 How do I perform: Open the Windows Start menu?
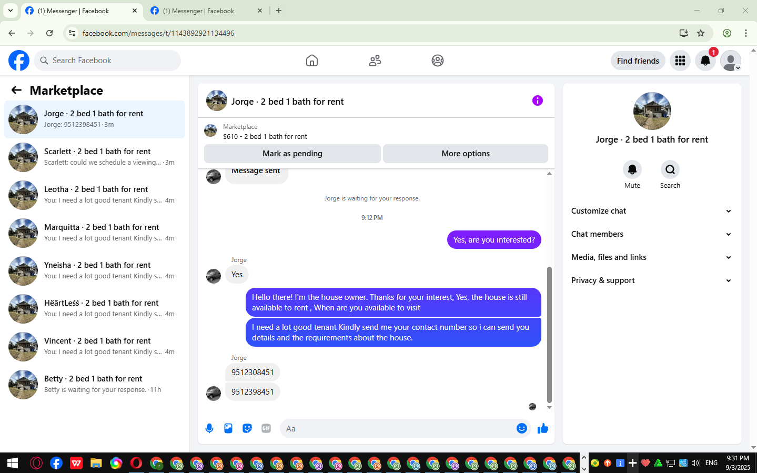point(13,463)
